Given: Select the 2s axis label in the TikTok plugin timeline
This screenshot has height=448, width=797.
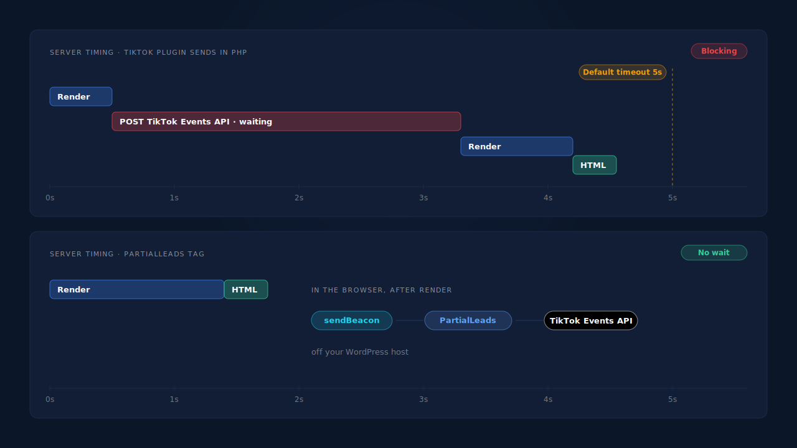Looking at the screenshot, I should click(x=299, y=198).
